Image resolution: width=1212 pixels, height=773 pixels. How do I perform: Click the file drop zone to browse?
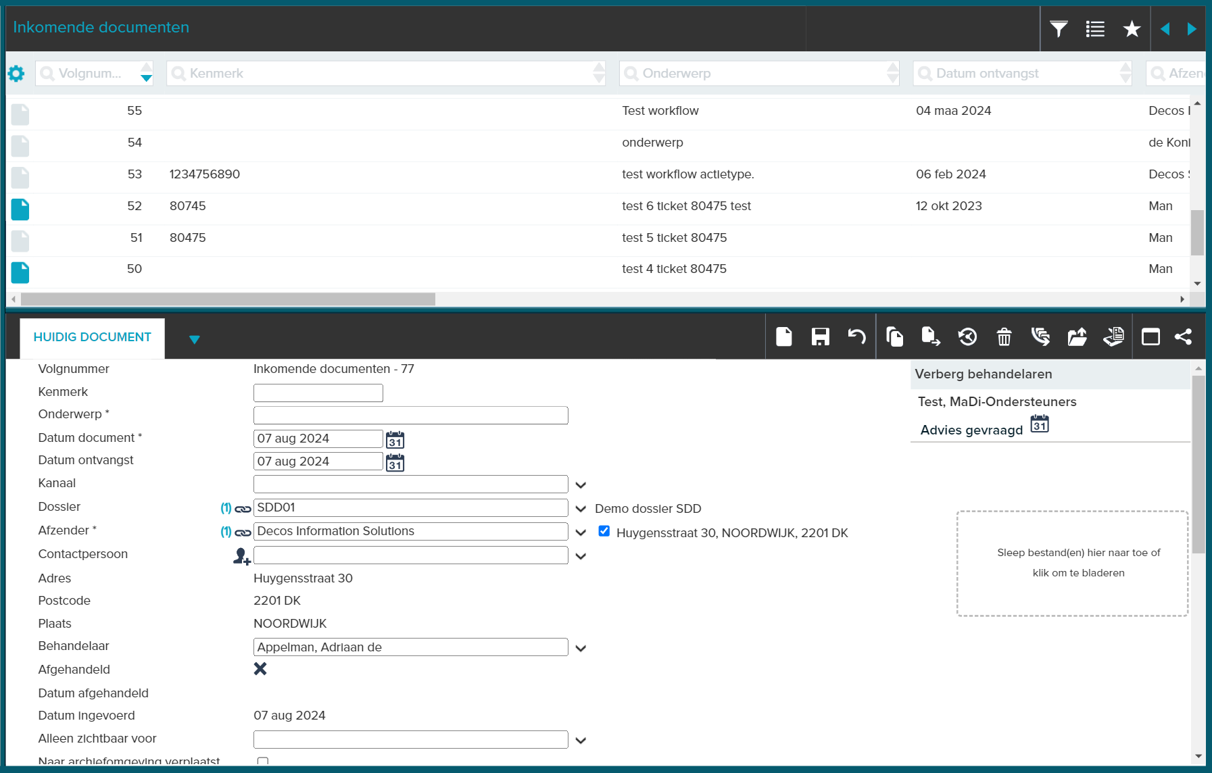(1073, 563)
